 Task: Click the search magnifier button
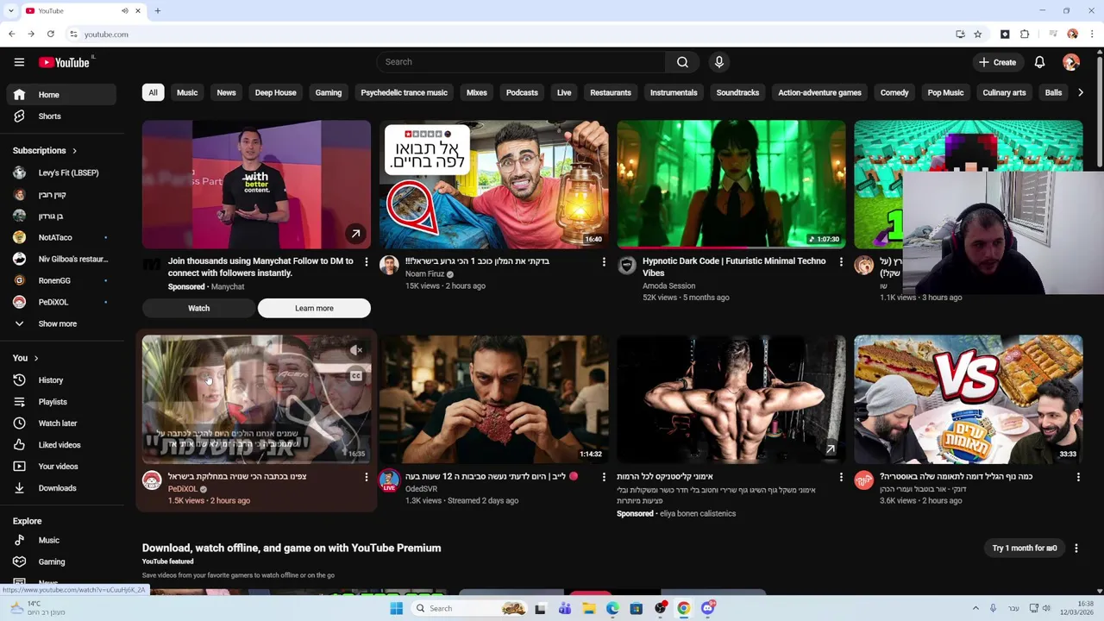point(682,62)
